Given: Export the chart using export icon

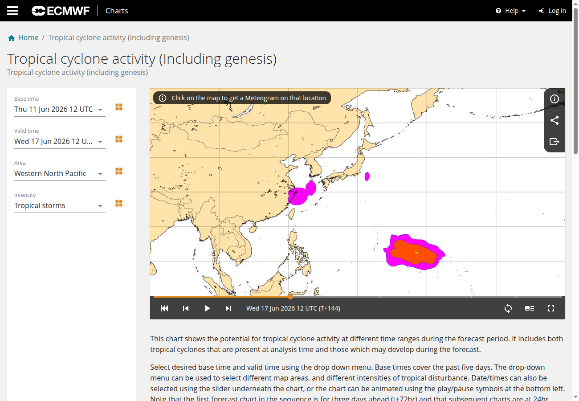Looking at the screenshot, I should click(x=555, y=142).
